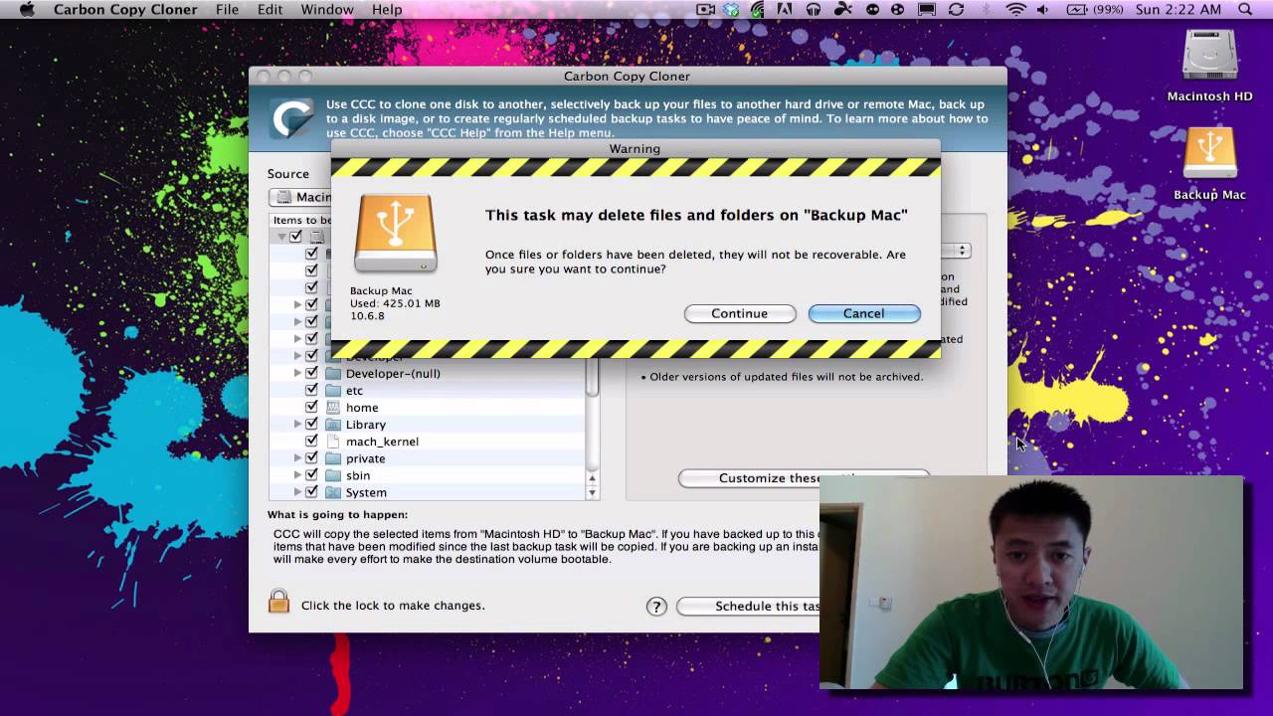Uncheck the home checkbox
Screen dimensions: 1273x716
(x=311, y=407)
